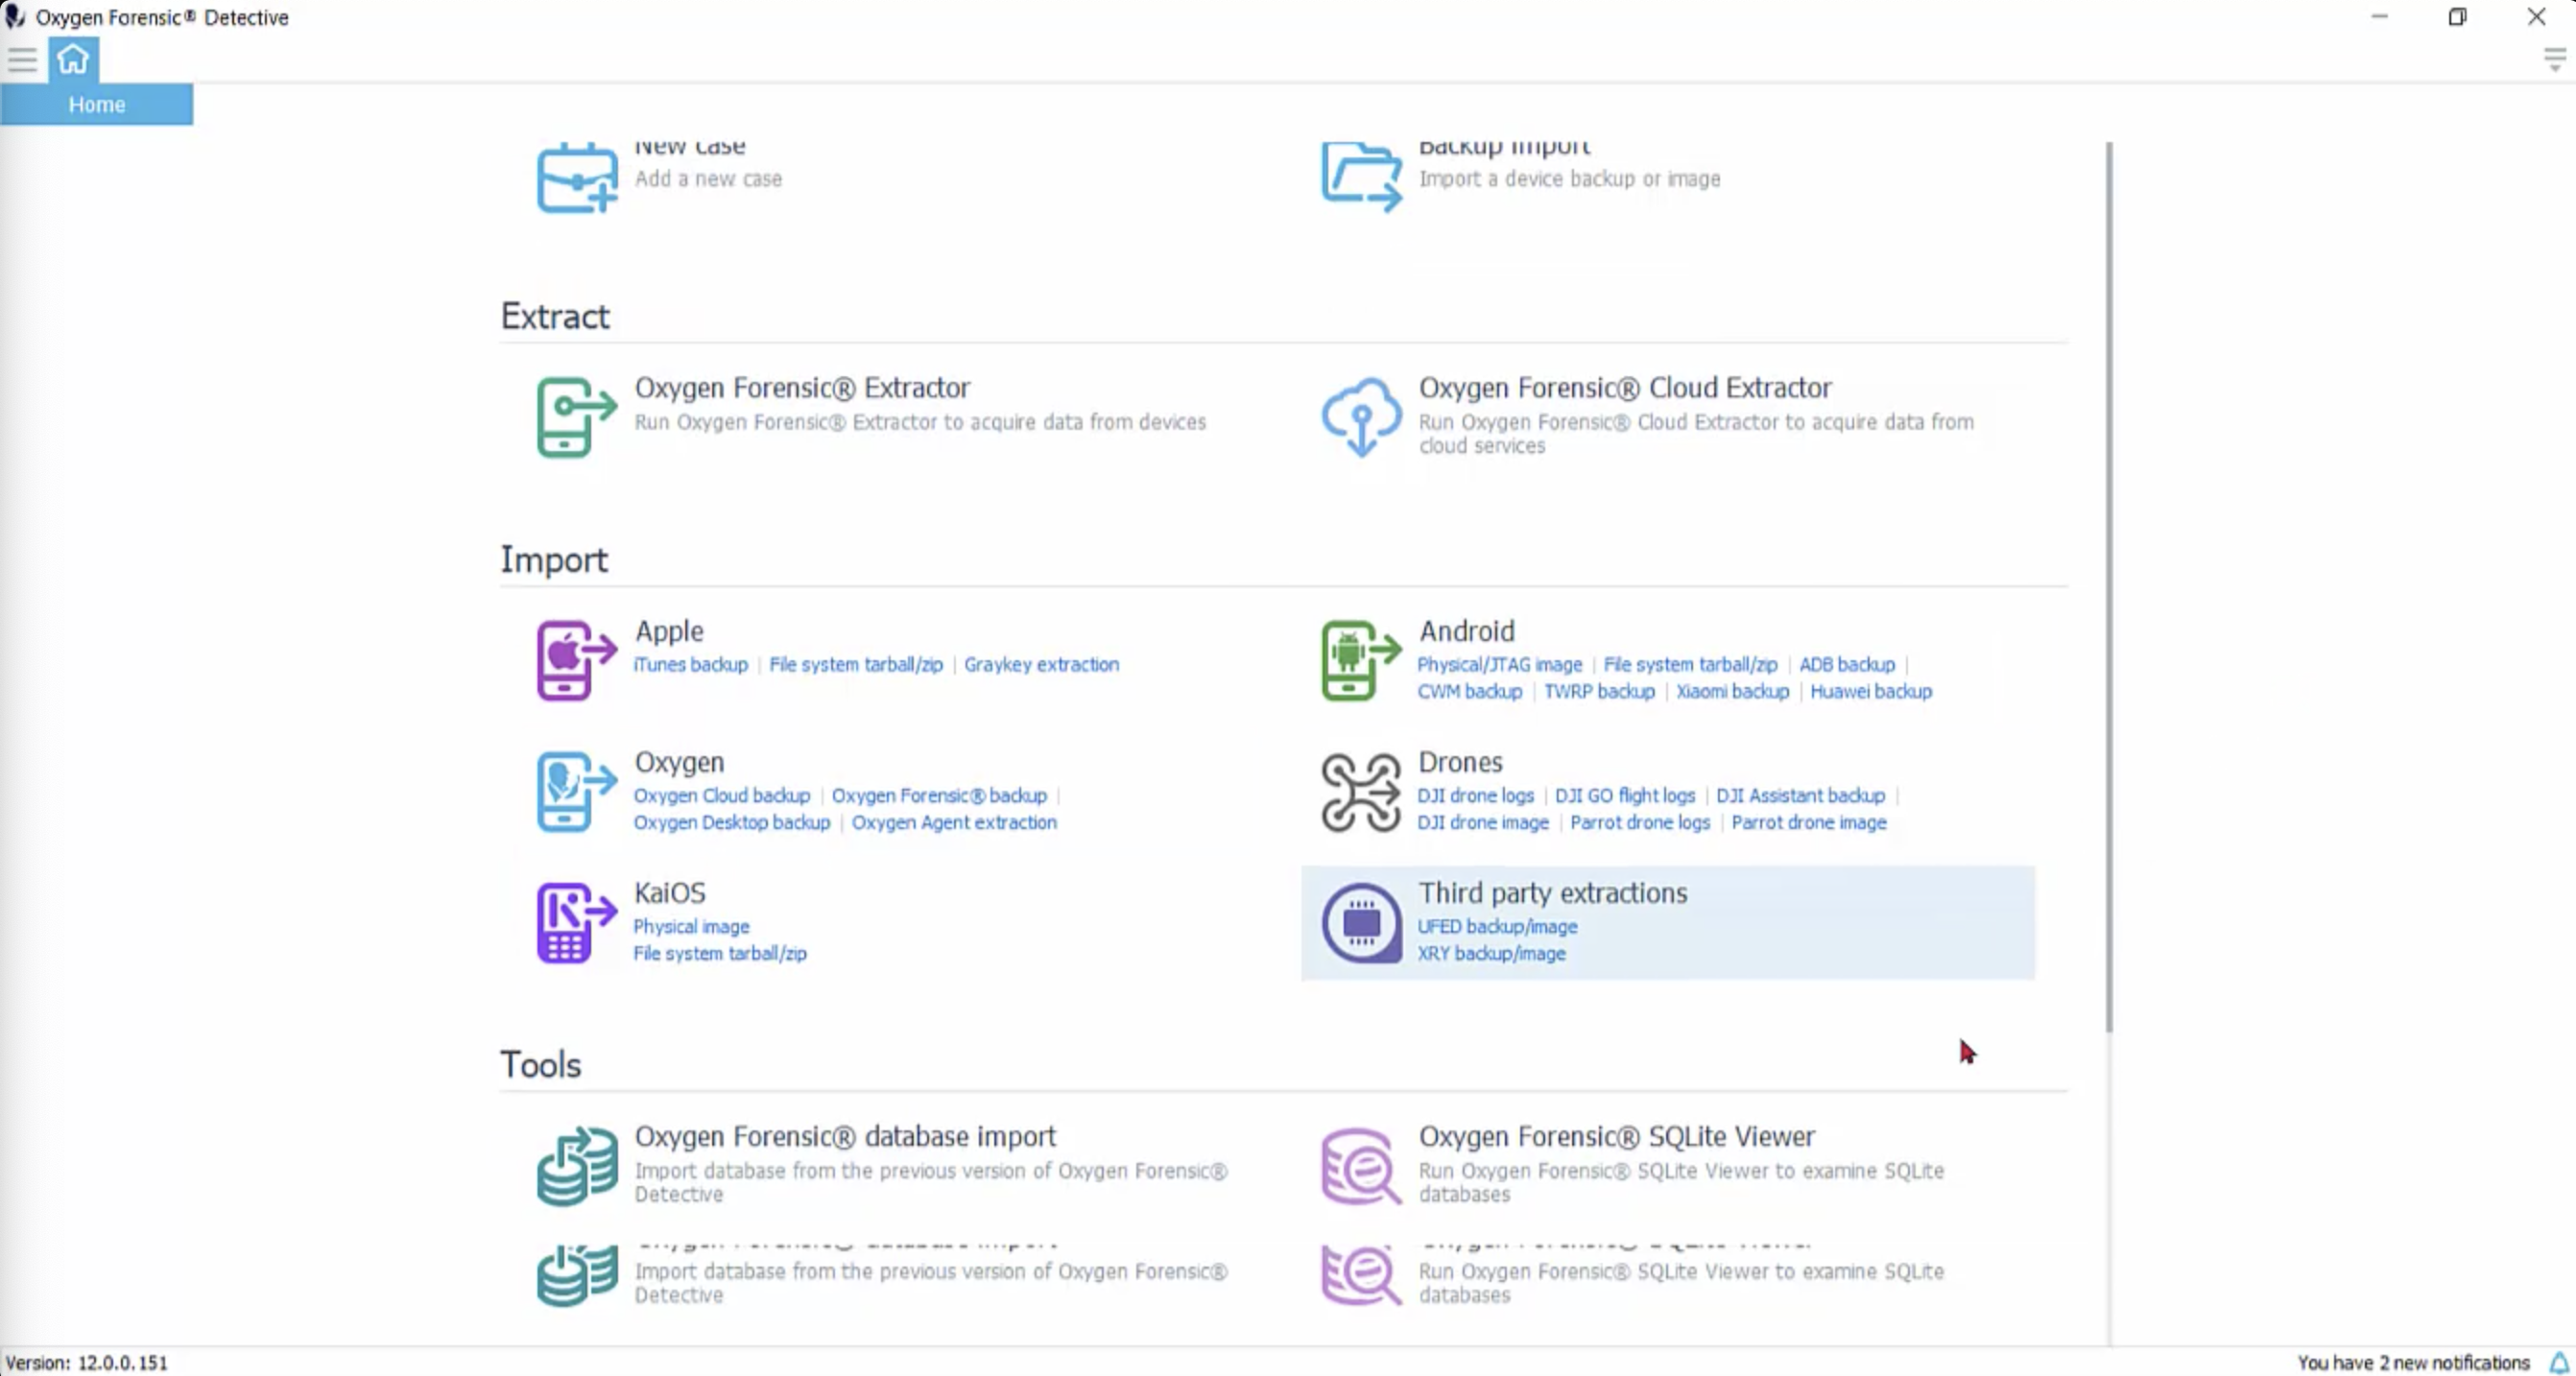Image resolution: width=2576 pixels, height=1376 pixels.
Task: Click the Third party extractions heading
Action: coord(1552,892)
